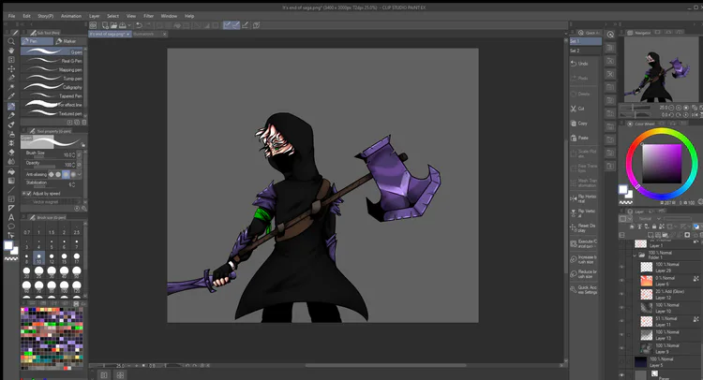Open the File menu
Screen dimensions: 703x380
[11, 16]
